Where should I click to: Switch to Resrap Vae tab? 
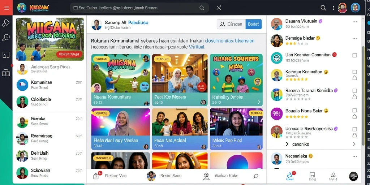point(110,176)
